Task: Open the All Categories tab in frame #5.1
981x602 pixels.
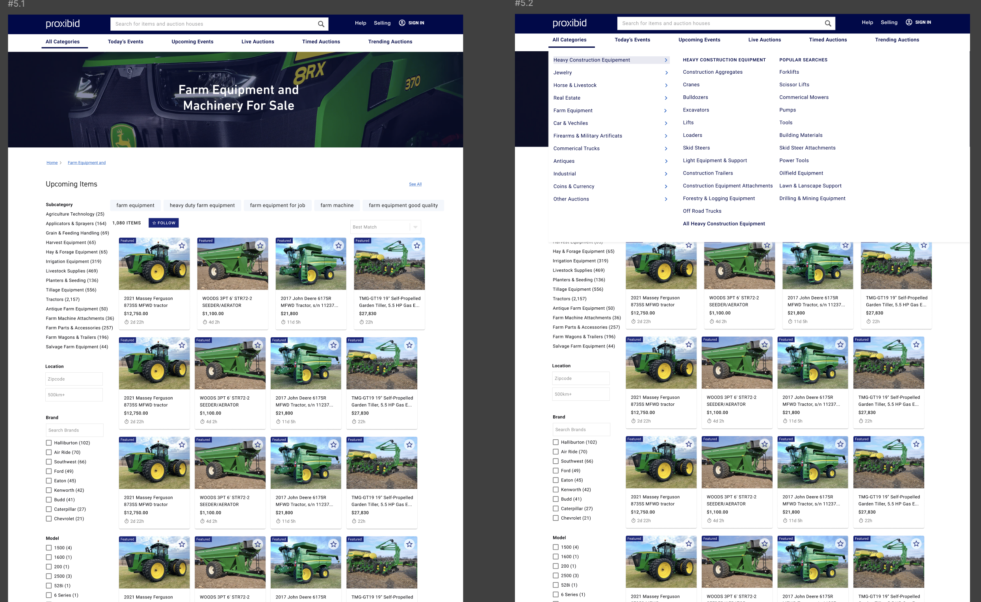Action: click(x=63, y=42)
